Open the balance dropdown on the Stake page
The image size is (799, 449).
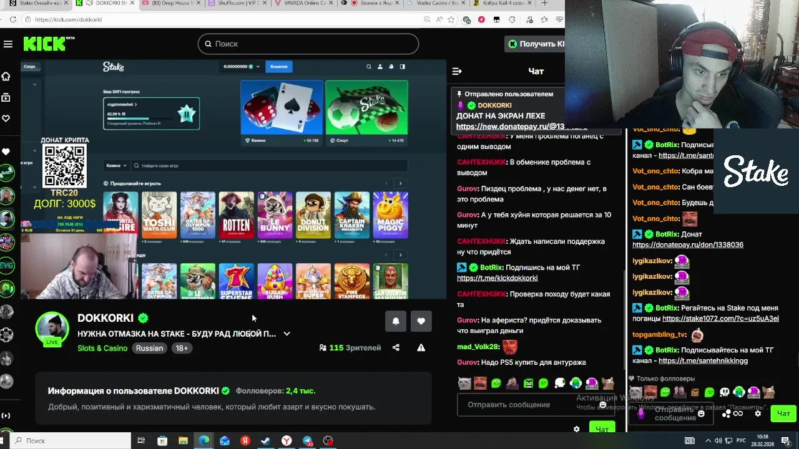[243, 67]
